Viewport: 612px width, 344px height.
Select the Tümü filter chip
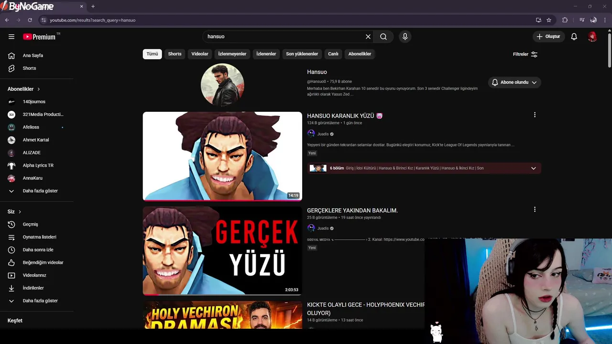pyautogui.click(x=152, y=54)
